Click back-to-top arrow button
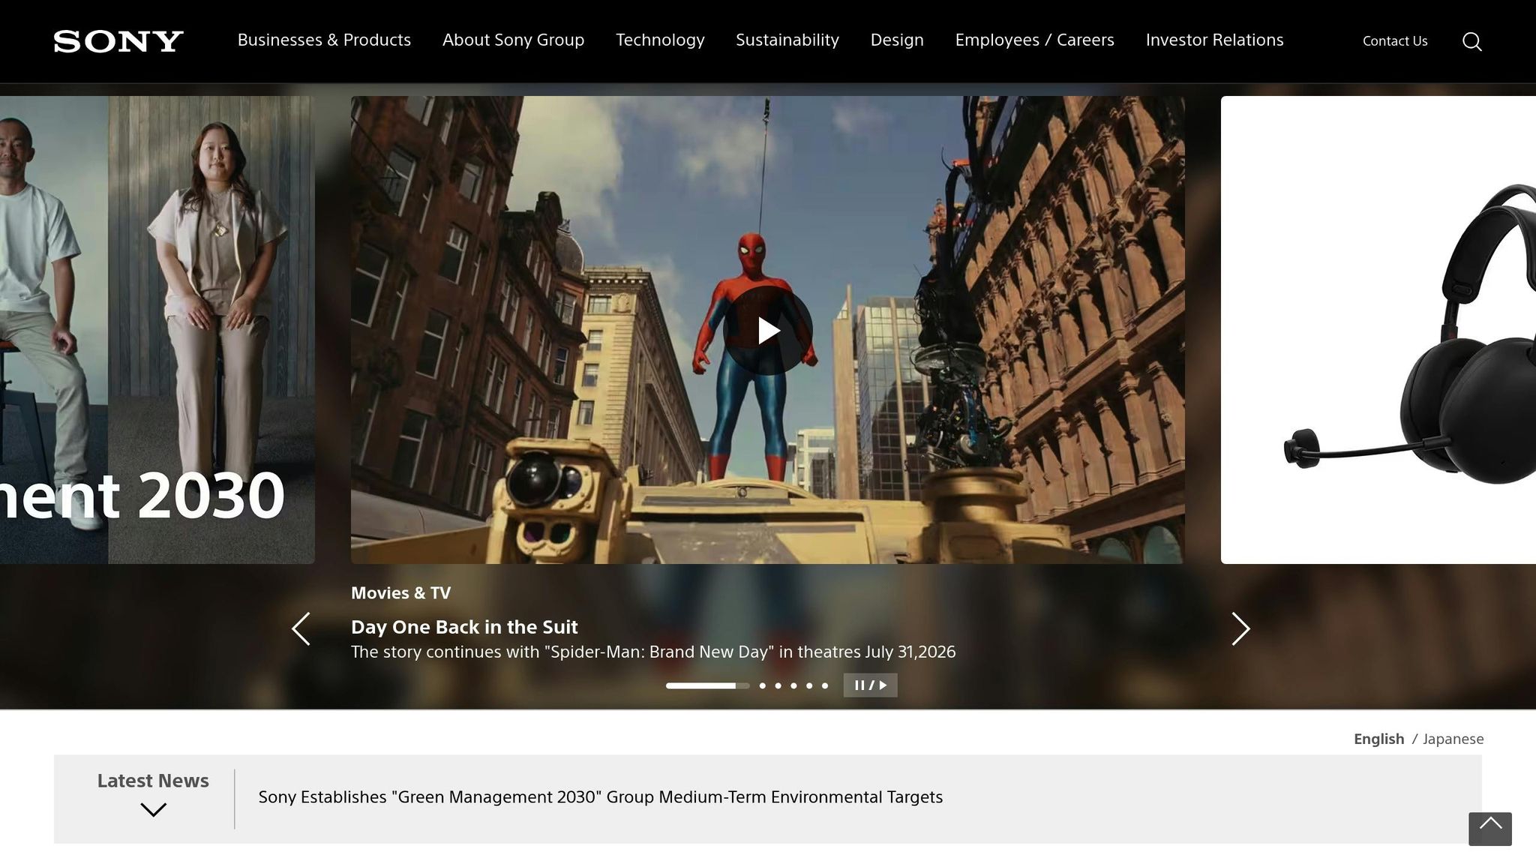This screenshot has width=1536, height=864. coord(1489,829)
